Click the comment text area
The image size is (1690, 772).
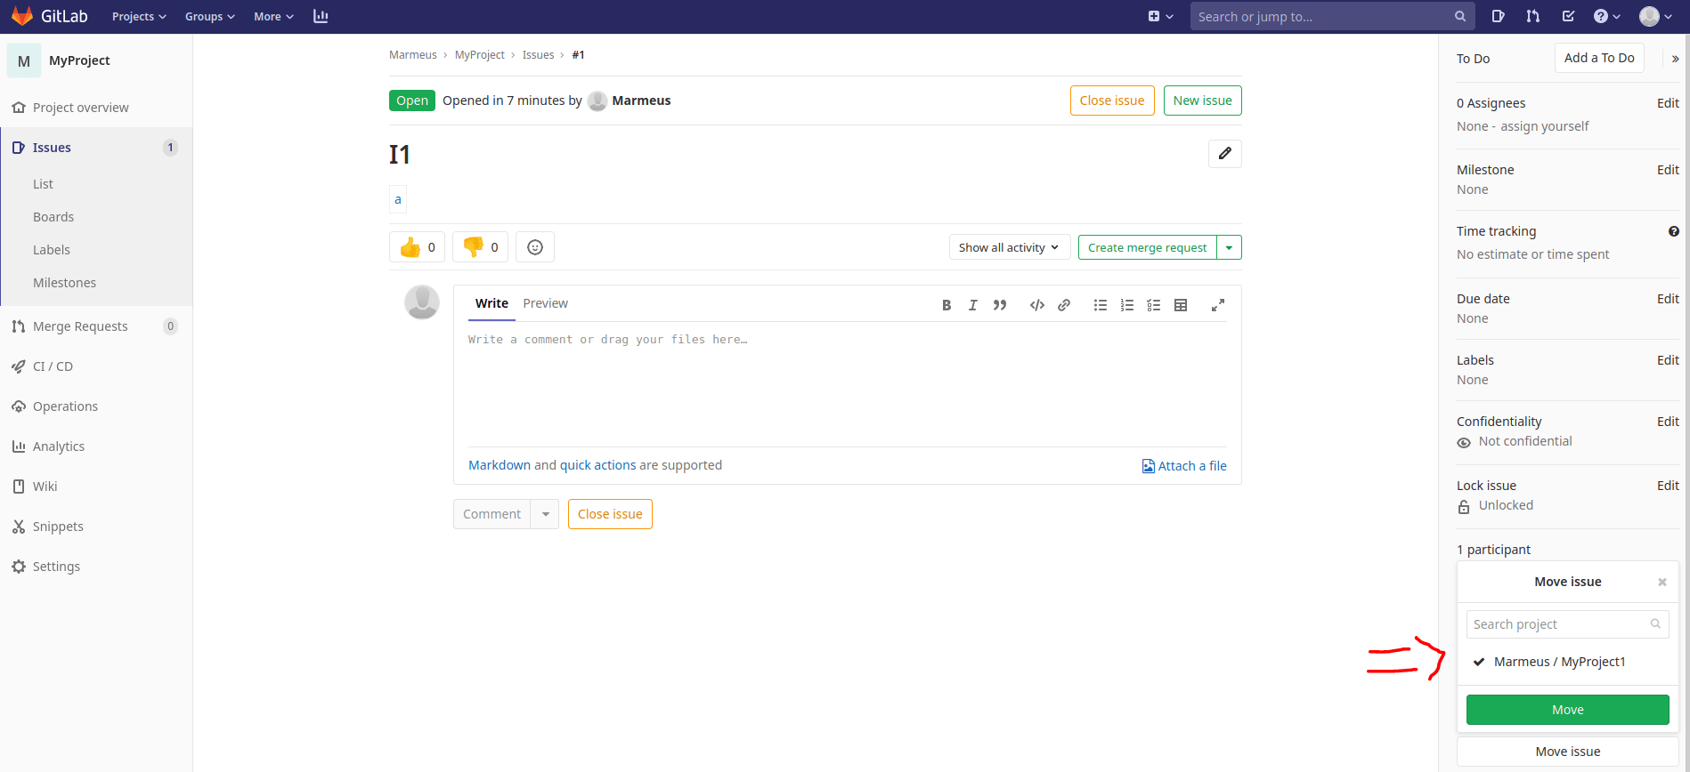click(x=848, y=383)
